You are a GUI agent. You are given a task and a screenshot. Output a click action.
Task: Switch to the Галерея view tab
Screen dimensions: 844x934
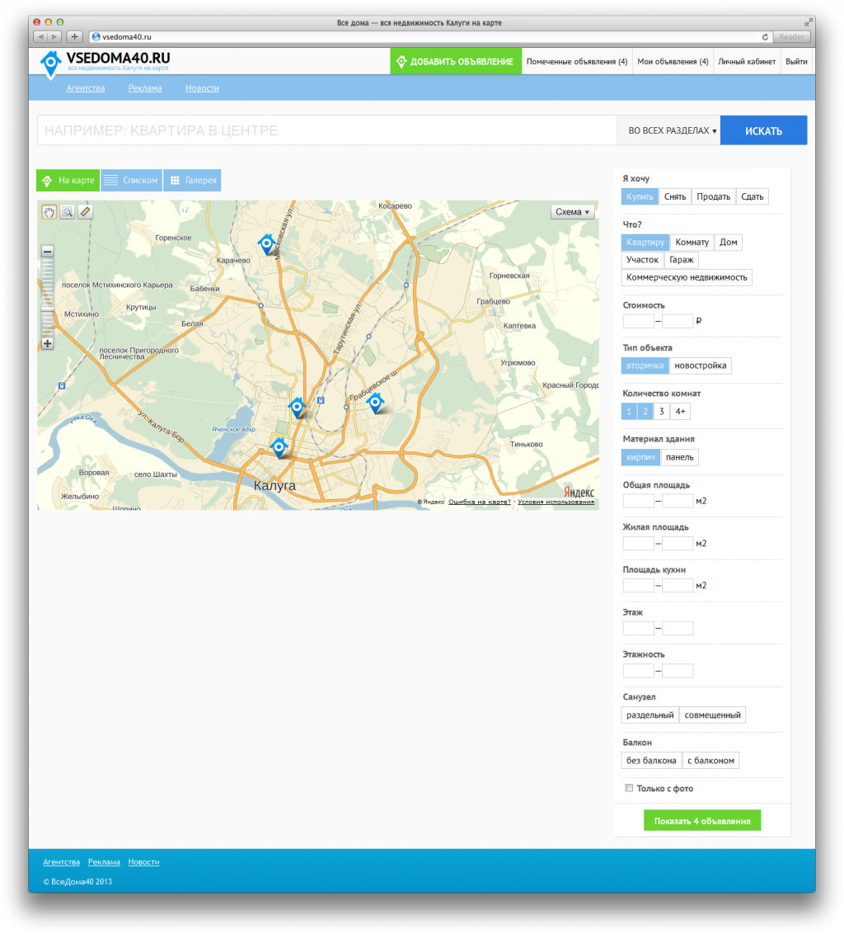tap(193, 181)
